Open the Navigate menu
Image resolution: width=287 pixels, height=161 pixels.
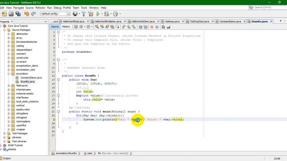(x=18, y=8)
